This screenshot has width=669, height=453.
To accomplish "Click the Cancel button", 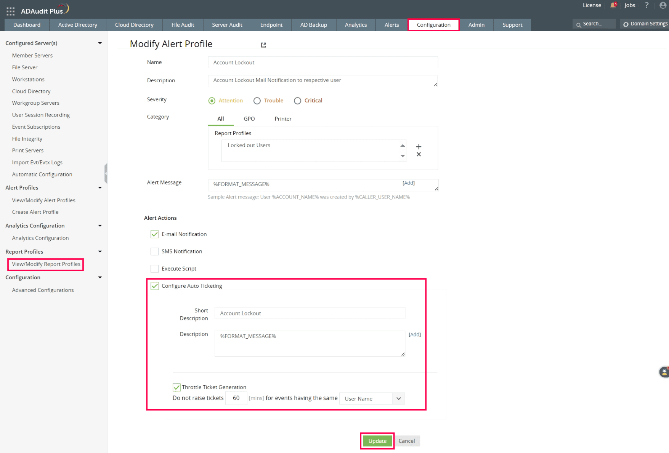I will [x=407, y=441].
